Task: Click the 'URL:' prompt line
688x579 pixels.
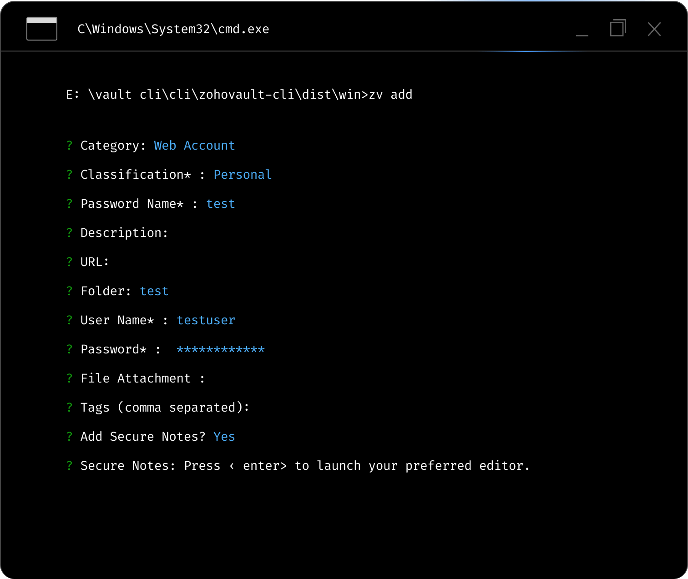Action: click(88, 262)
